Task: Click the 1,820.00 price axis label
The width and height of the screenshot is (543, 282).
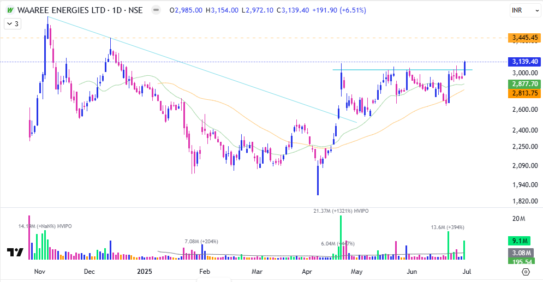Action: pyautogui.click(x=524, y=201)
